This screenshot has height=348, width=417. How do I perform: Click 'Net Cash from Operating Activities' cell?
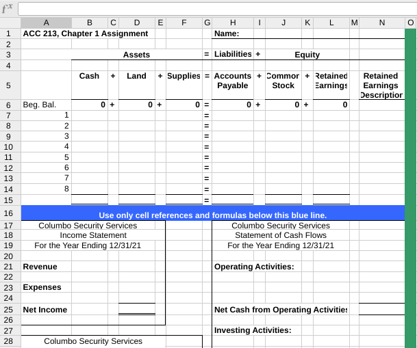point(281,310)
